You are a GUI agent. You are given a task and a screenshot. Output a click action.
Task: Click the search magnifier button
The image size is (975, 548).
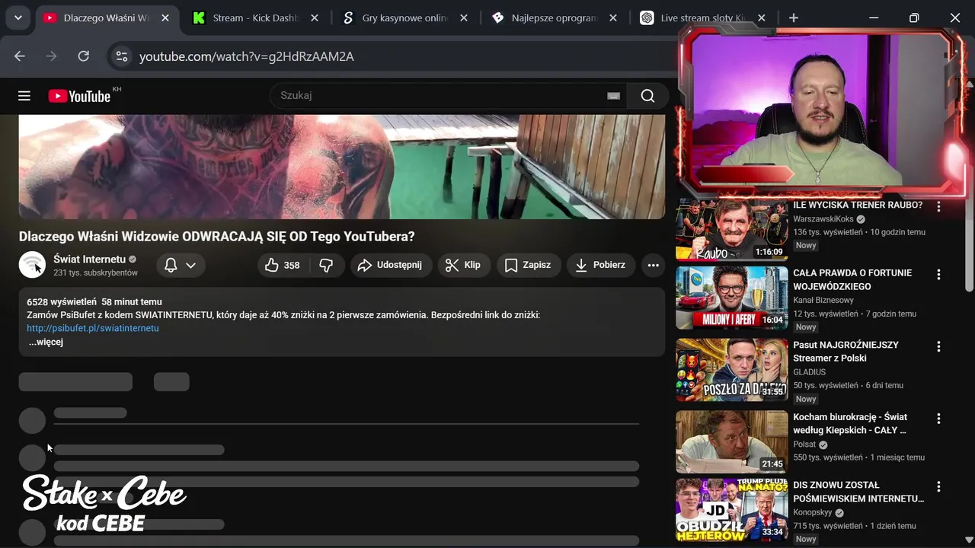click(647, 96)
